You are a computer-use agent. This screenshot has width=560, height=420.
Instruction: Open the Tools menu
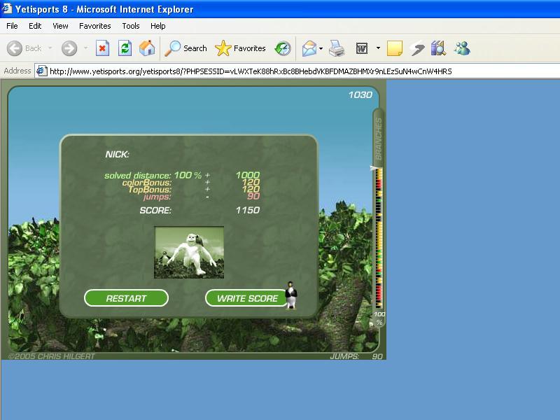[131, 26]
